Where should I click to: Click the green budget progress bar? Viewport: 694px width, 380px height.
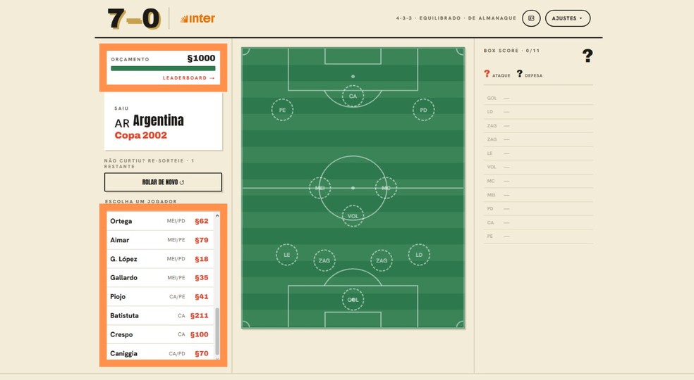(163, 68)
